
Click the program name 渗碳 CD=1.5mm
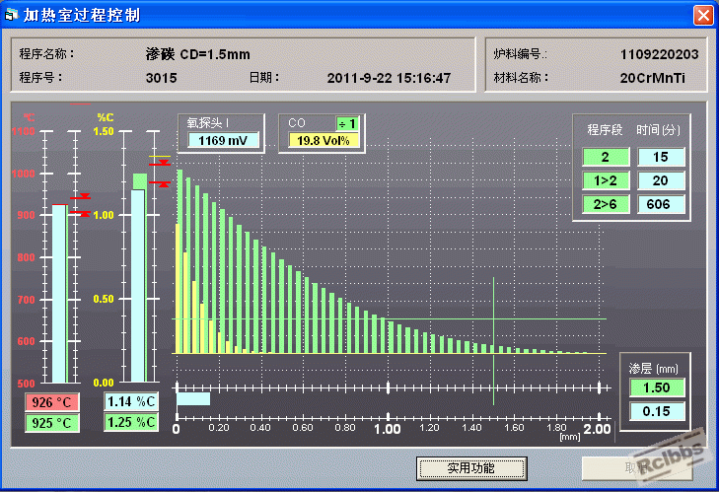[x=198, y=54]
